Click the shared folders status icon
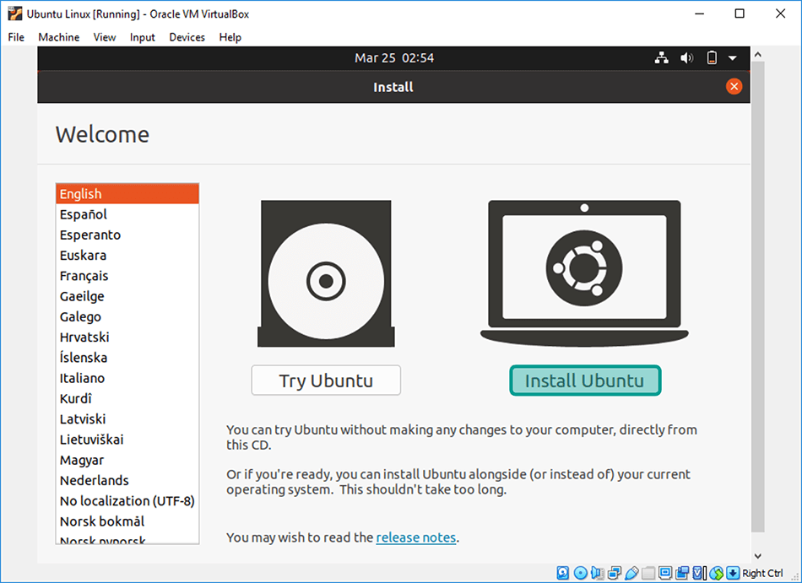The width and height of the screenshot is (802, 583). (x=648, y=573)
